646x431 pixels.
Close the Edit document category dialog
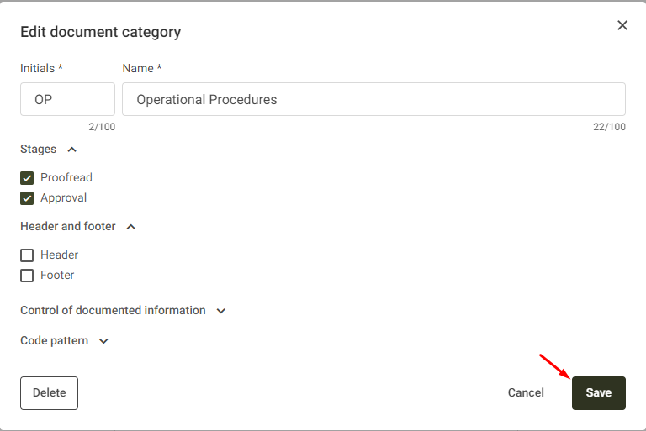(622, 25)
